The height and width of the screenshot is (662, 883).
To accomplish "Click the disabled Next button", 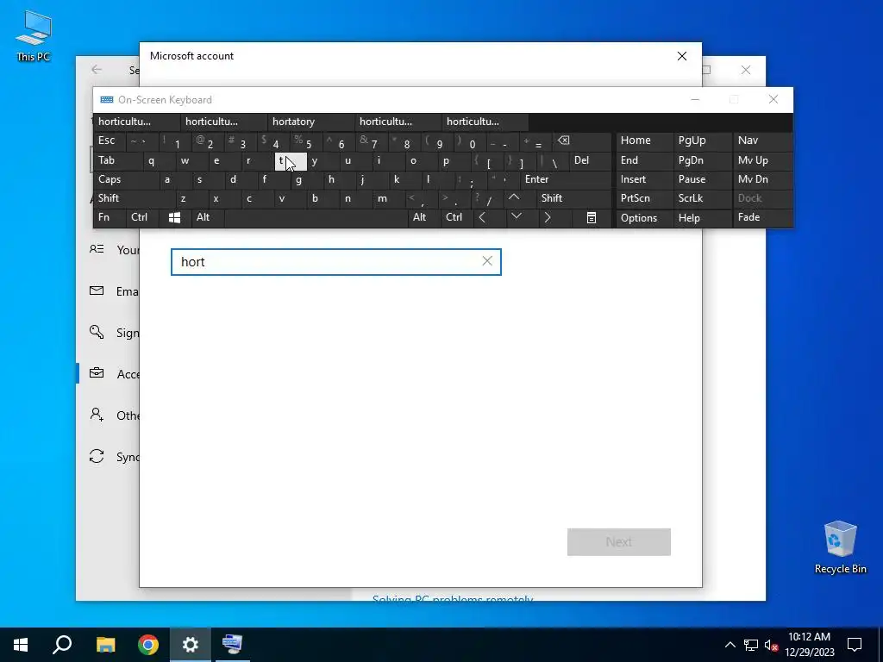I will (x=619, y=541).
